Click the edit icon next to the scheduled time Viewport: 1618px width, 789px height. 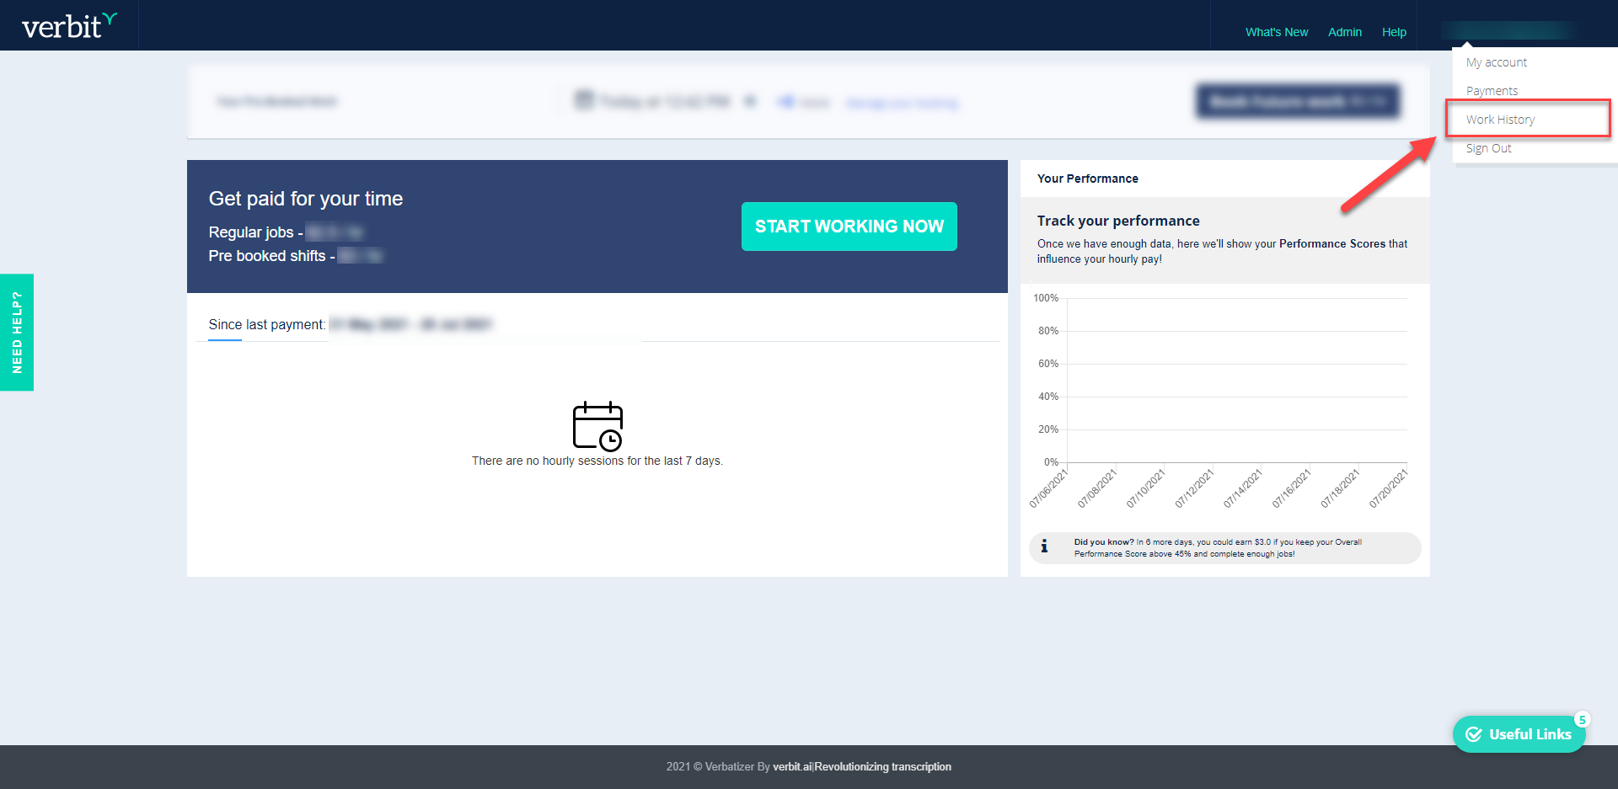(750, 99)
